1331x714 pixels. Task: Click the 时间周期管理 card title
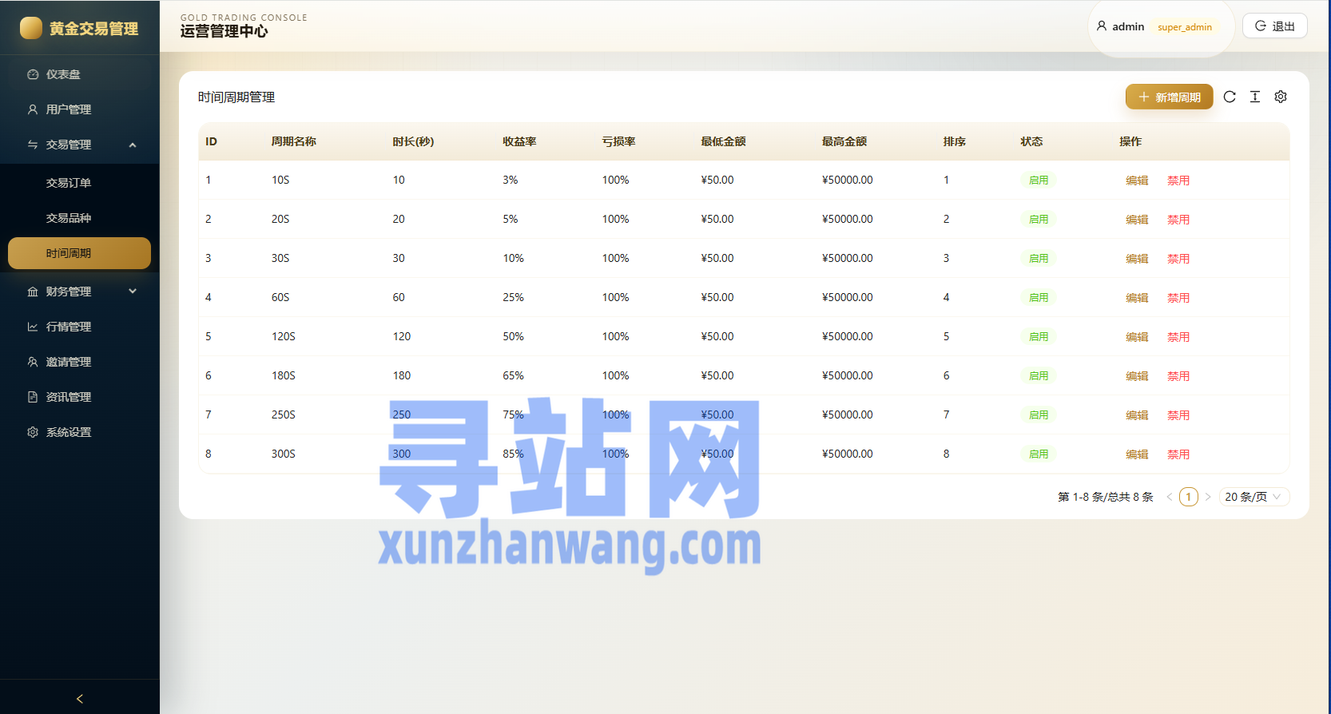(x=236, y=97)
